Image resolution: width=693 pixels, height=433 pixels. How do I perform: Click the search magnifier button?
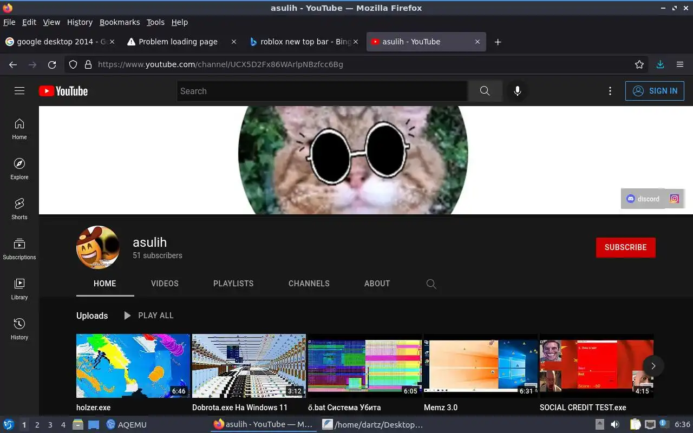click(485, 91)
